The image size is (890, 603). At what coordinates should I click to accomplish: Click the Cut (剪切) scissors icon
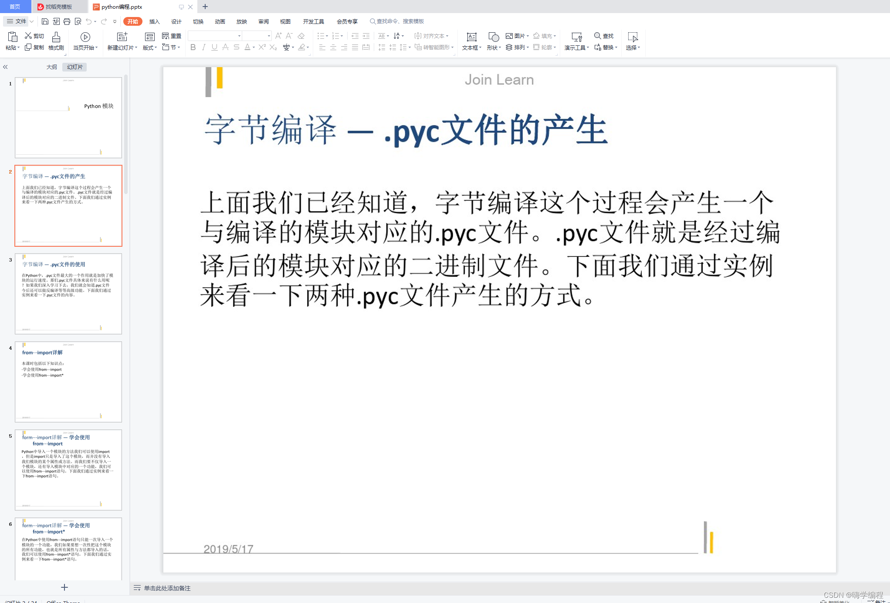[28, 36]
